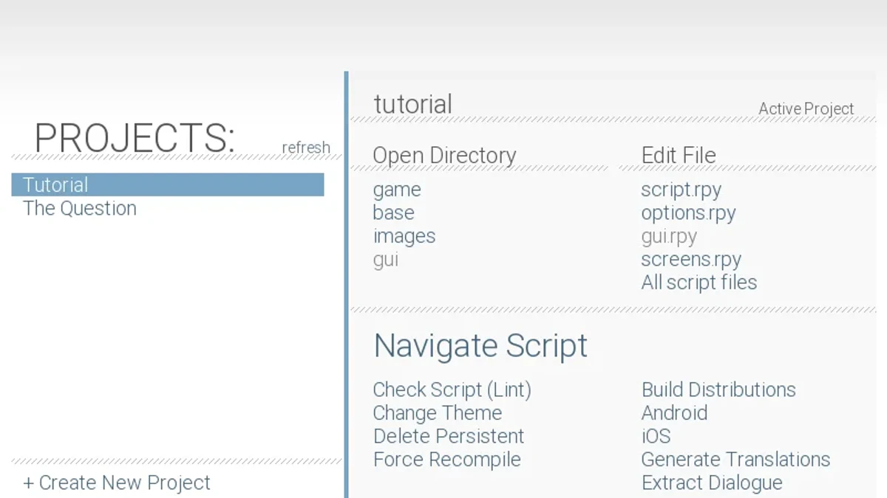This screenshot has height=498, width=887.
Task: Click Generate Translations
Action: tap(736, 460)
